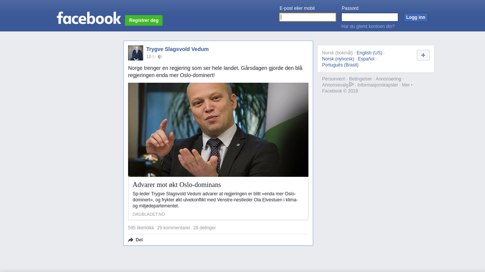Focus the Passord field
The width and height of the screenshot is (485, 272).
(370, 17)
